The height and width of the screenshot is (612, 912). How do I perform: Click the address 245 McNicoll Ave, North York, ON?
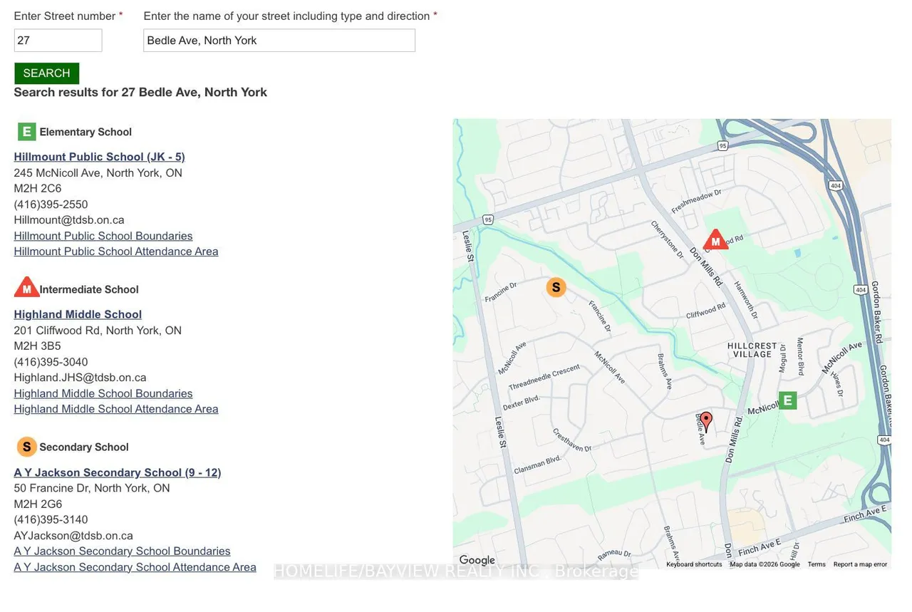(x=98, y=173)
